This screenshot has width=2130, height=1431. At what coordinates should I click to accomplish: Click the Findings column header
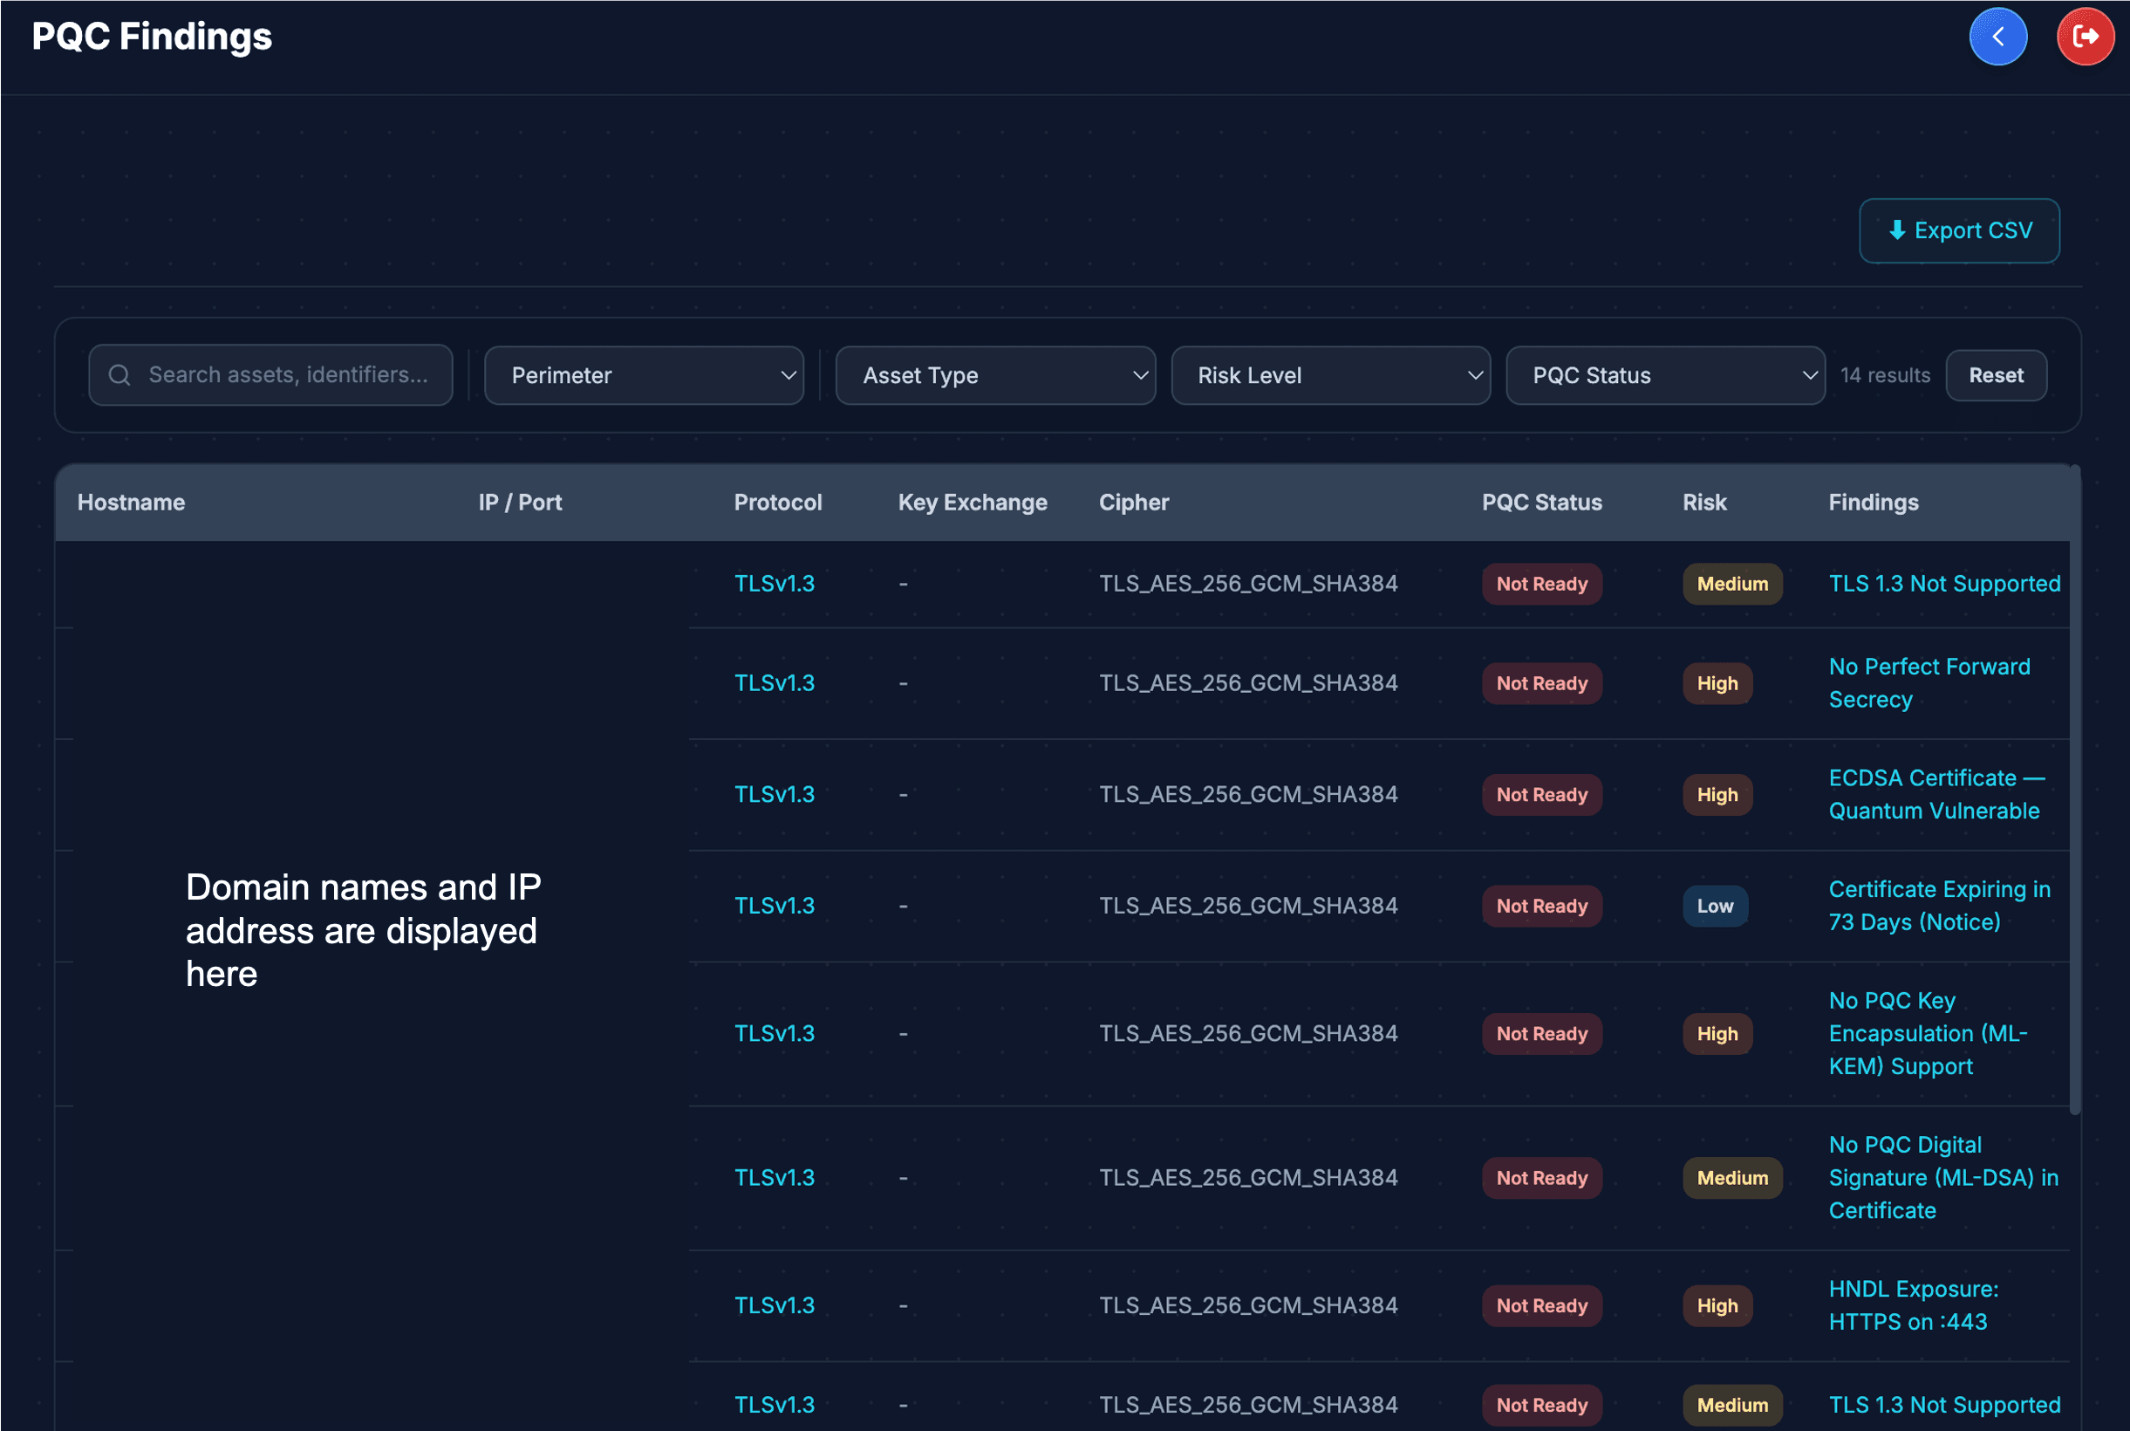1873,503
